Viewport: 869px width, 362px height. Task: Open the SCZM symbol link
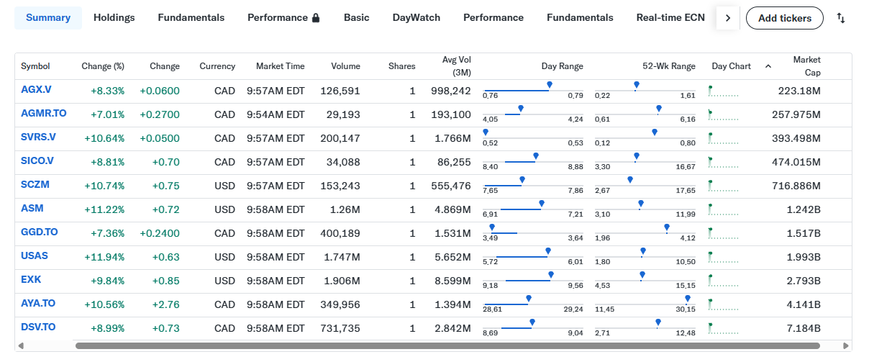coord(35,185)
